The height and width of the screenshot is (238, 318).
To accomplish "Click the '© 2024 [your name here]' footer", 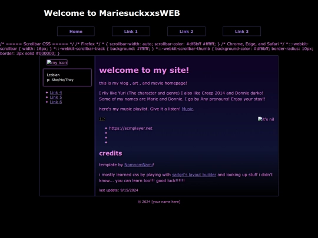I will (159, 202).
